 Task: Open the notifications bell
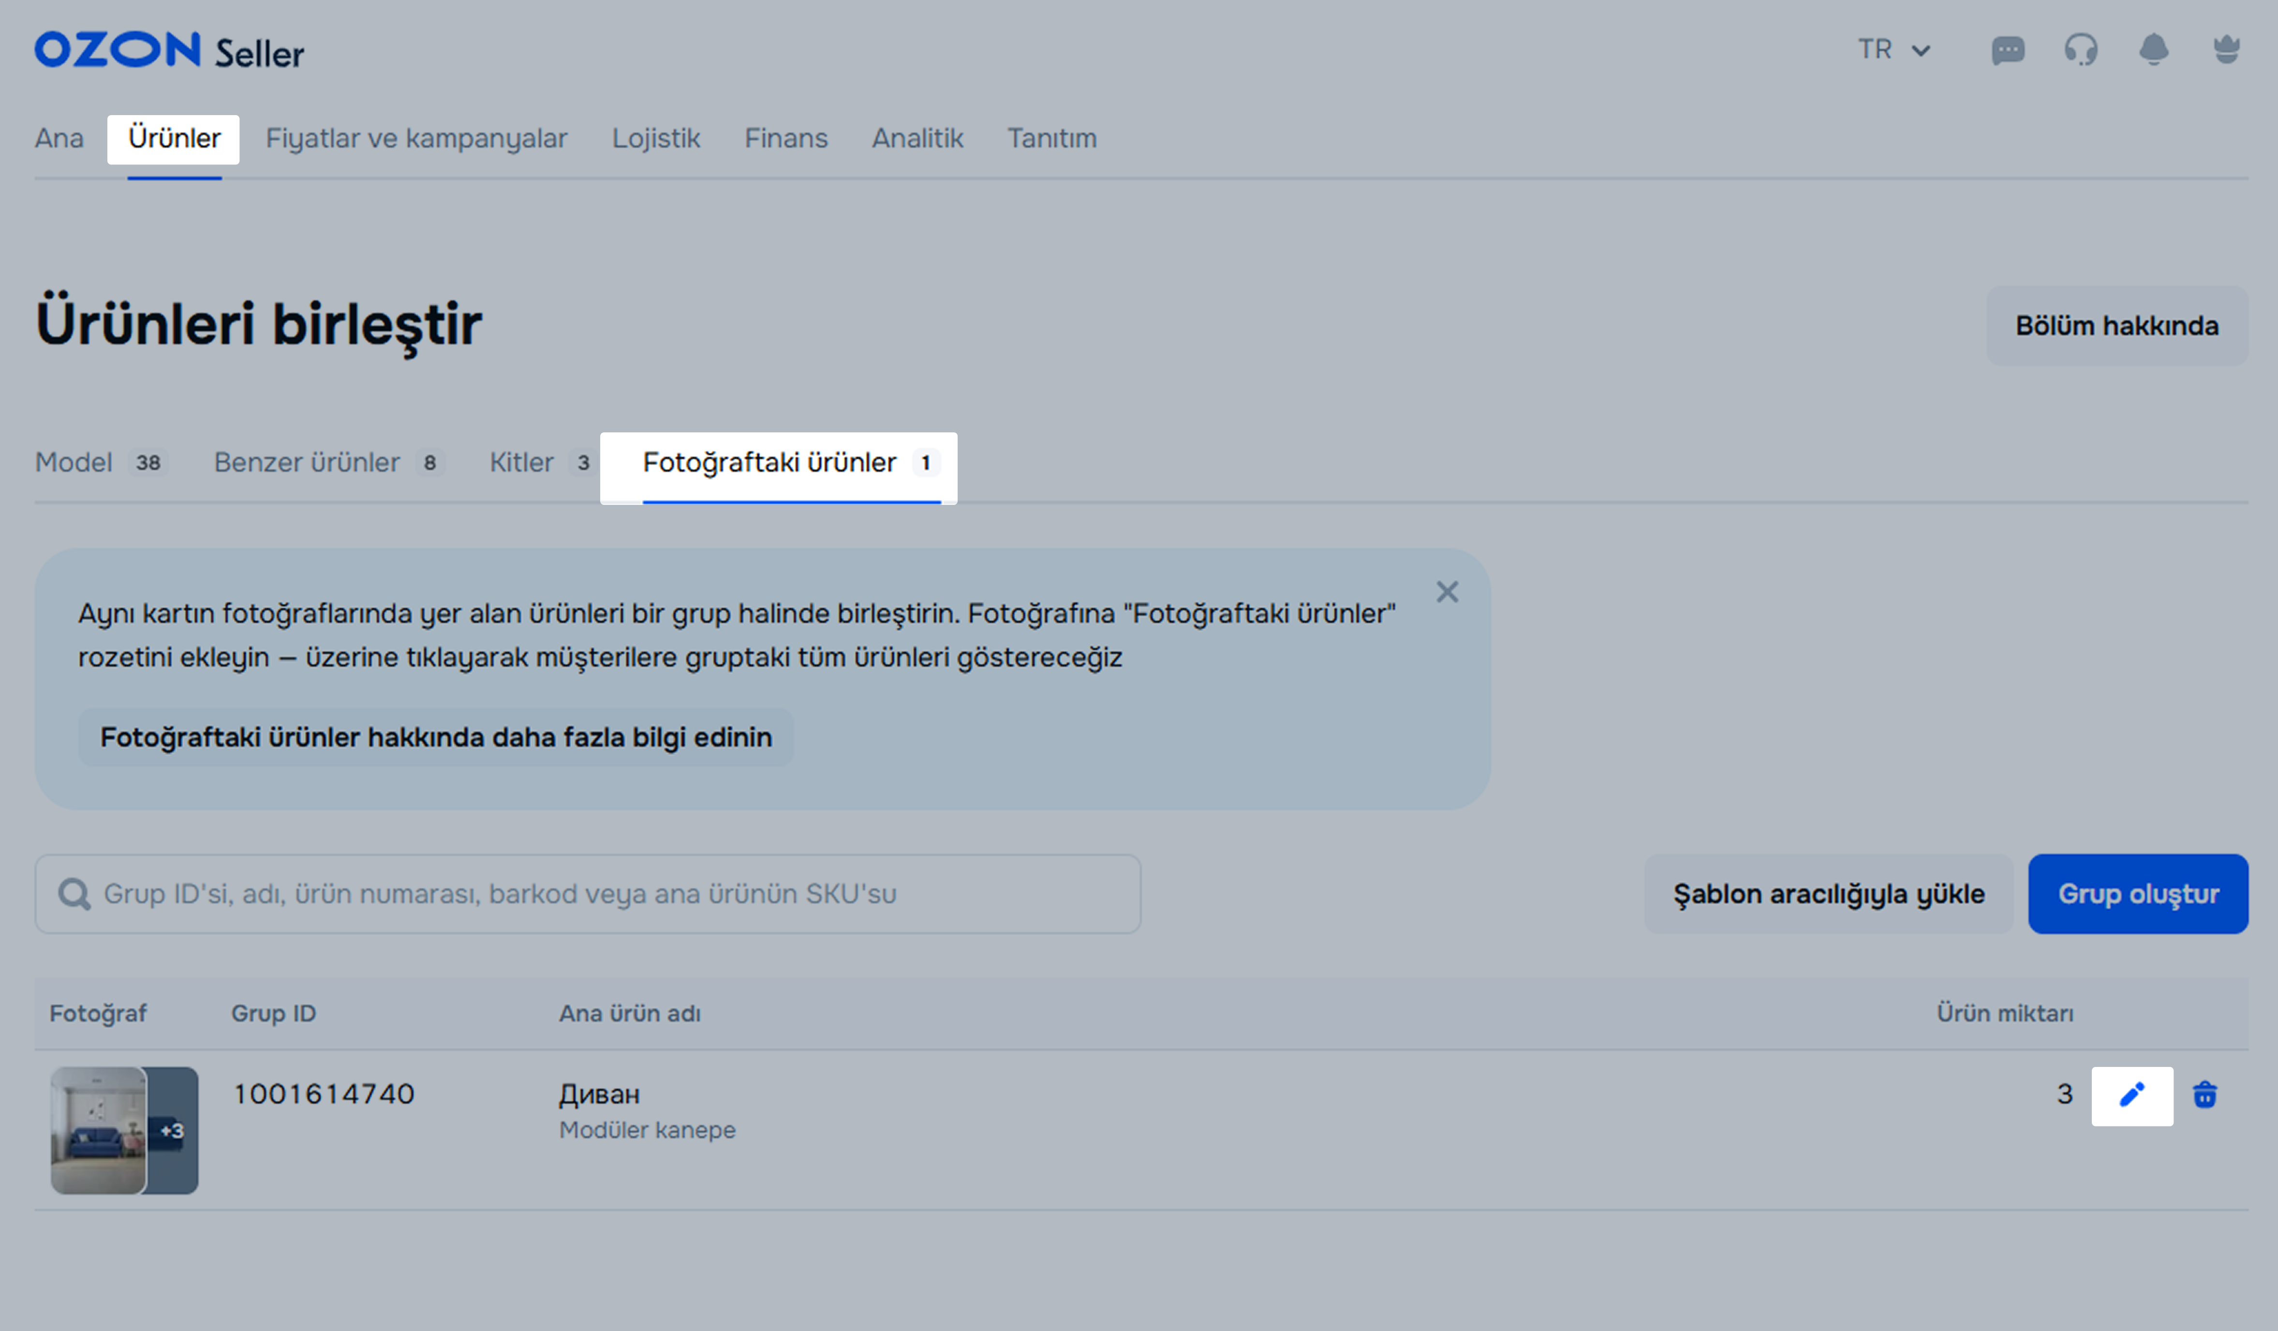(x=2153, y=50)
